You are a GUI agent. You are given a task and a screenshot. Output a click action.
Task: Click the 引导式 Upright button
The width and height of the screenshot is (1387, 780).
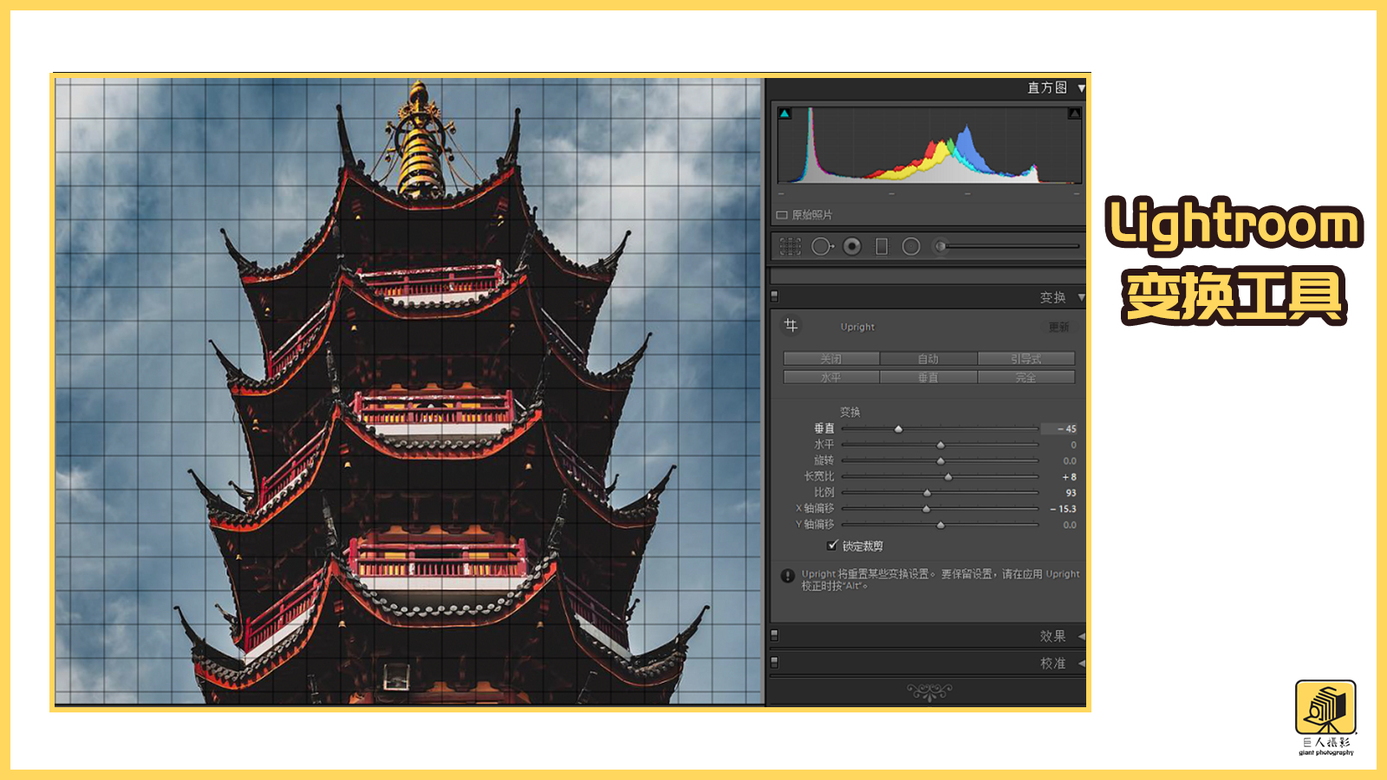[x=1026, y=359]
